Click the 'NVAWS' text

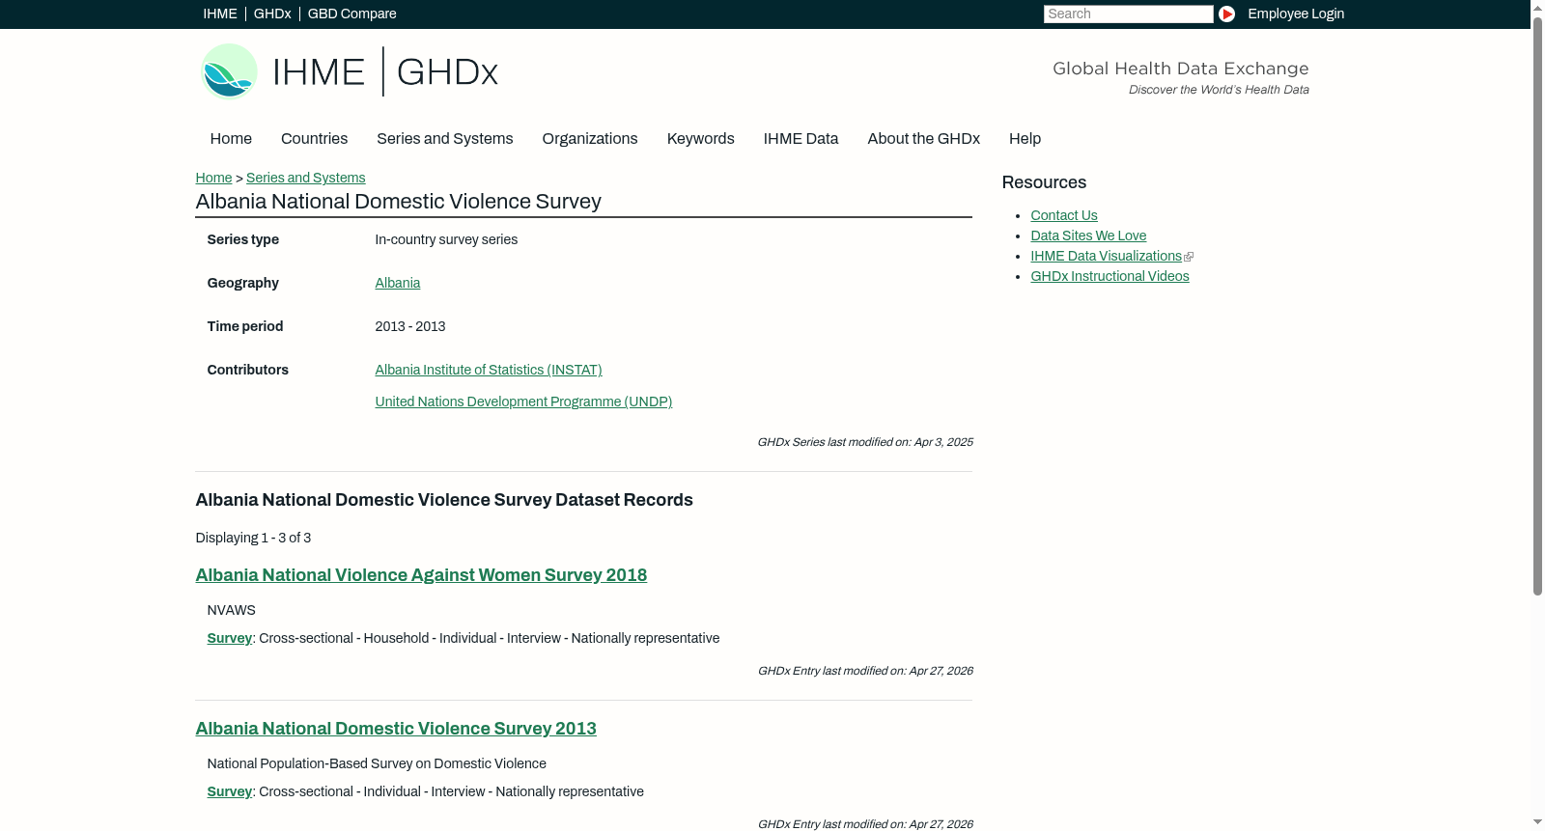point(231,610)
